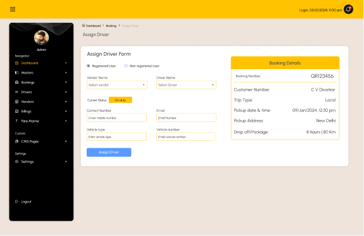
Task: Click the Logout icon
Action: coord(16,202)
